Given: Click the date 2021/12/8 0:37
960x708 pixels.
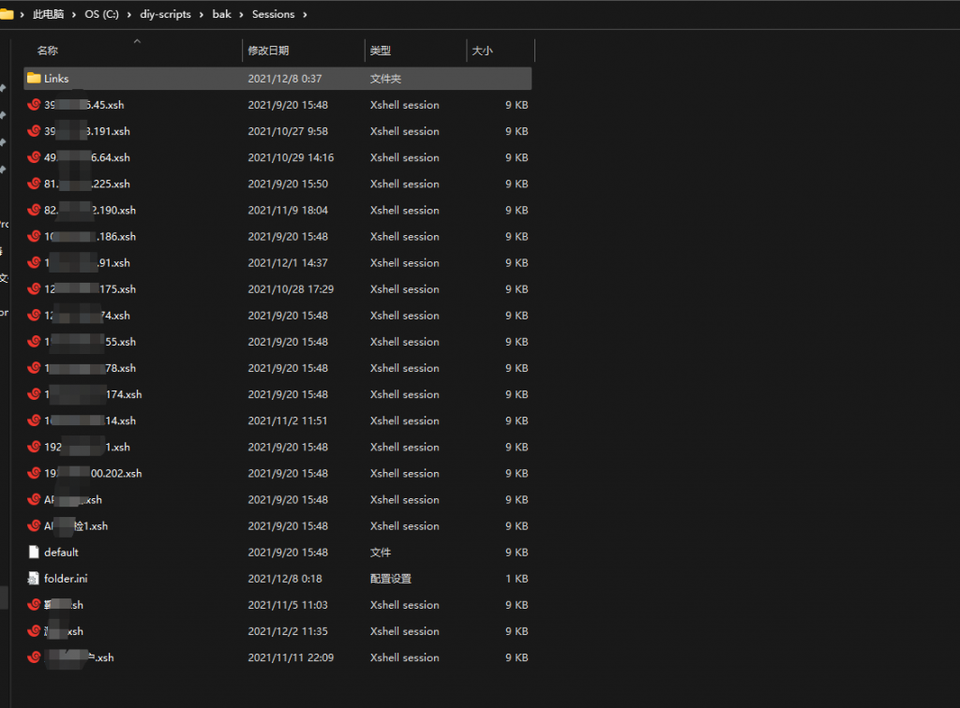Looking at the screenshot, I should [285, 79].
